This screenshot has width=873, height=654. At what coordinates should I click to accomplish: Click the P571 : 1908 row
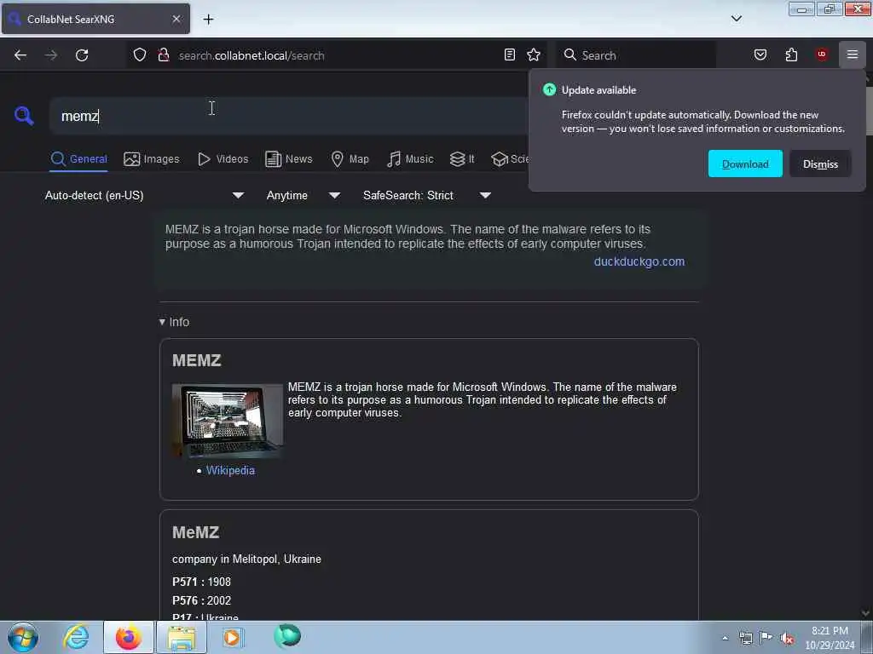pos(201,582)
